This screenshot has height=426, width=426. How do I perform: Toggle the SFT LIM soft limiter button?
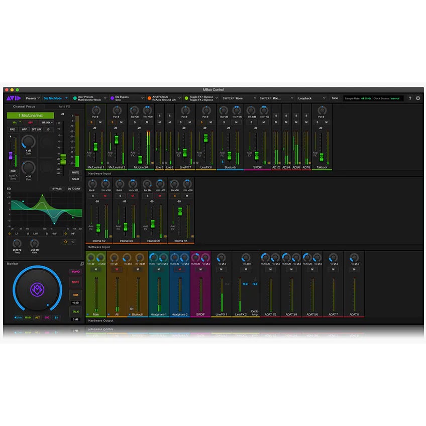tap(36, 130)
